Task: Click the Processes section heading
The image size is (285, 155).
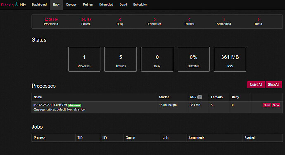Action: pos(44,86)
